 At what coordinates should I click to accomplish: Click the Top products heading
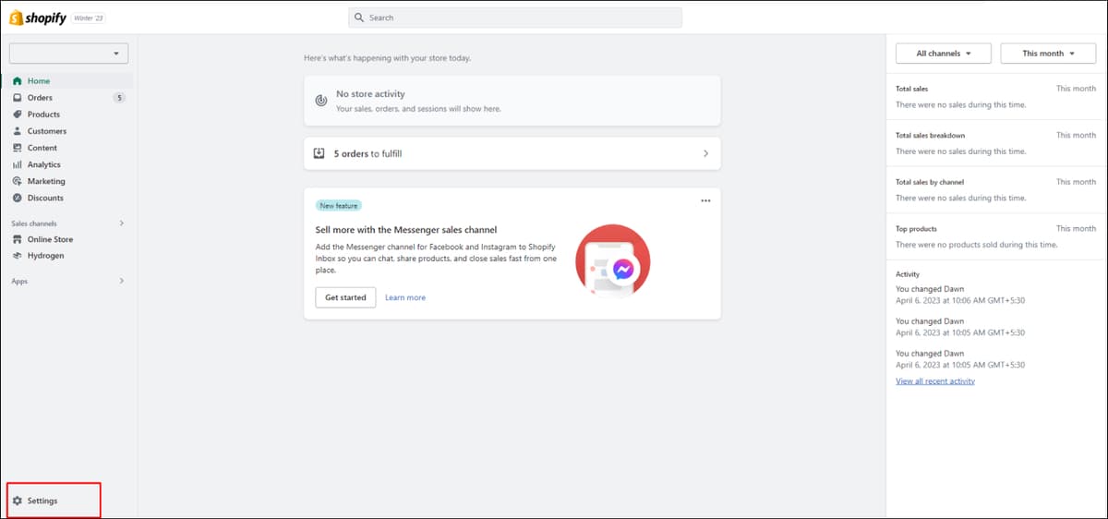tap(916, 228)
